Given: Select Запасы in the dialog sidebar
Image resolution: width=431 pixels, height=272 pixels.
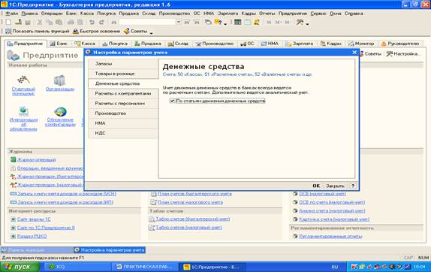Looking at the screenshot, I should coord(123,64).
